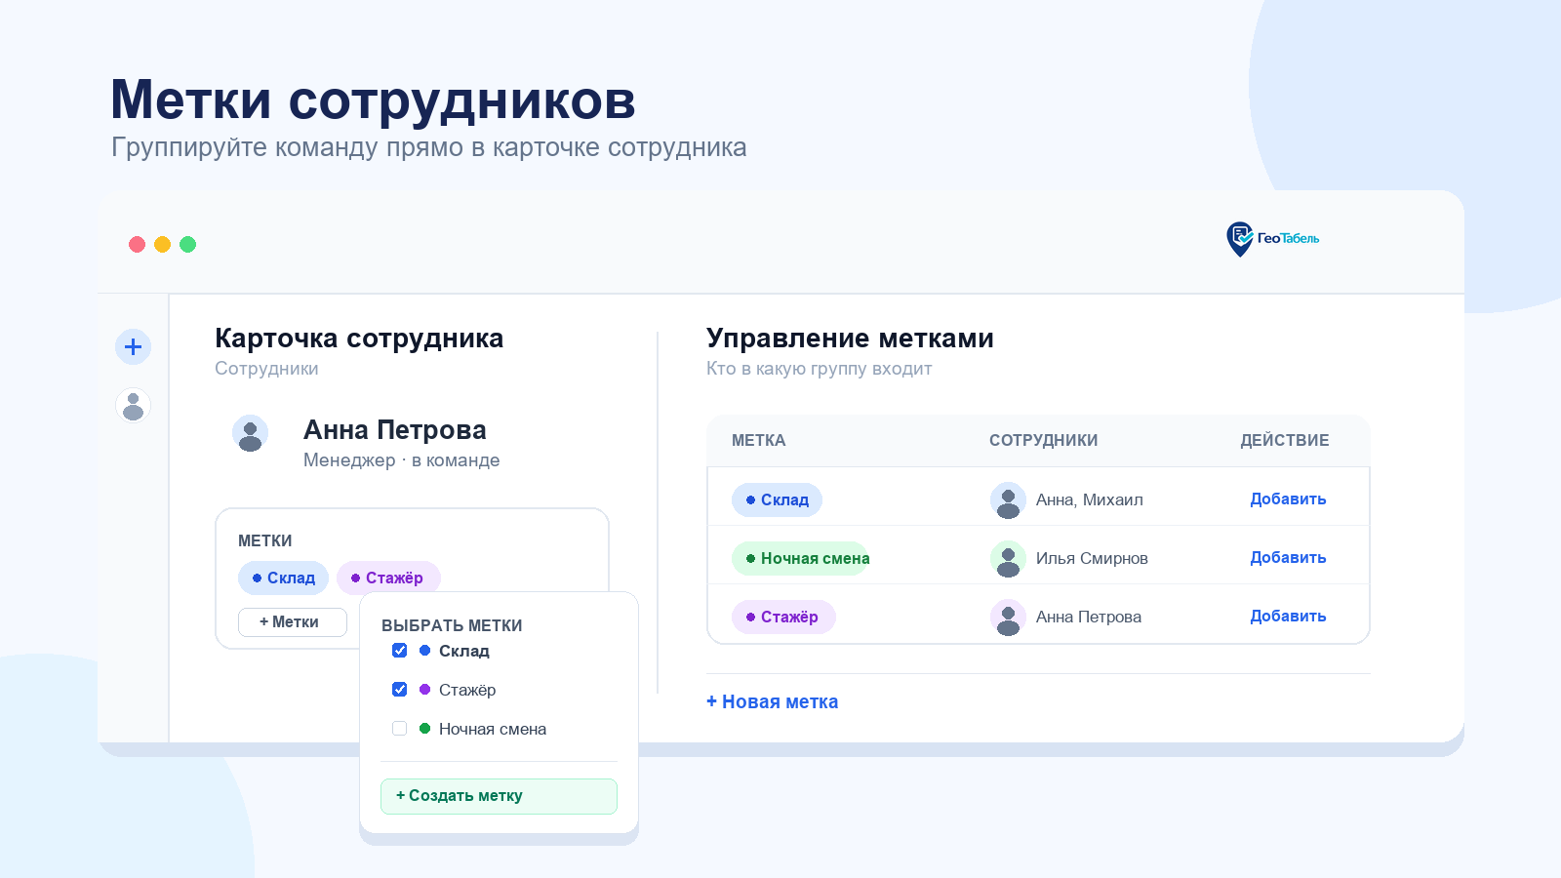Click Анна Петрова's avatar in employee card

point(250,433)
